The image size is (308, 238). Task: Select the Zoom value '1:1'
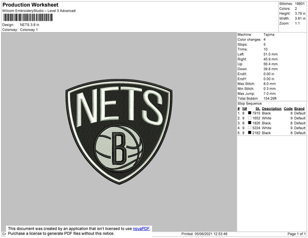297,24
